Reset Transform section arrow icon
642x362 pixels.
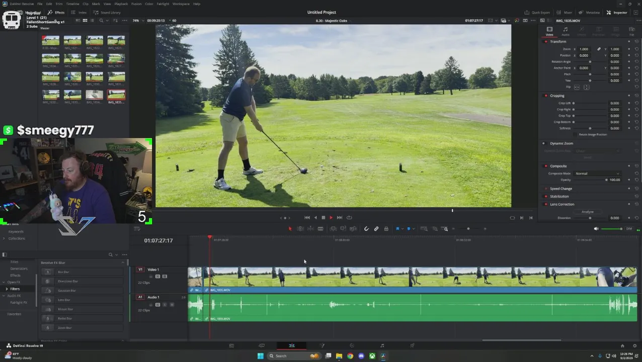pyautogui.click(x=636, y=41)
